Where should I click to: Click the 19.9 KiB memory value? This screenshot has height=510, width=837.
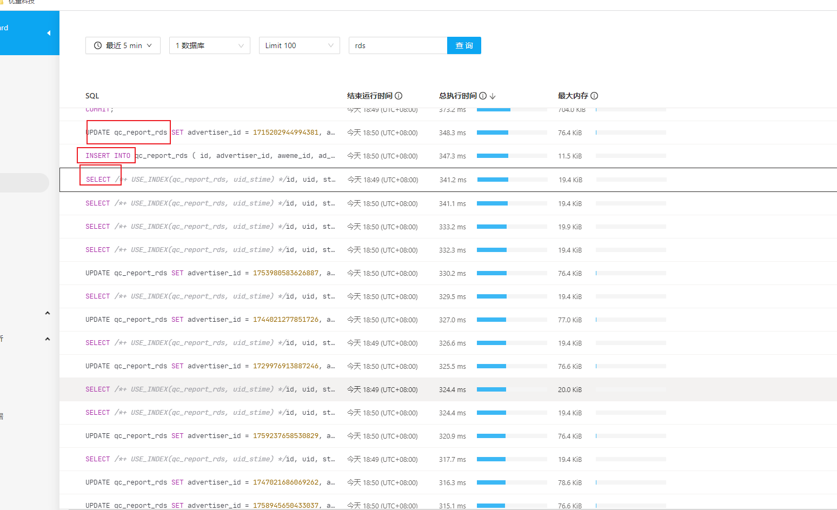pos(570,227)
